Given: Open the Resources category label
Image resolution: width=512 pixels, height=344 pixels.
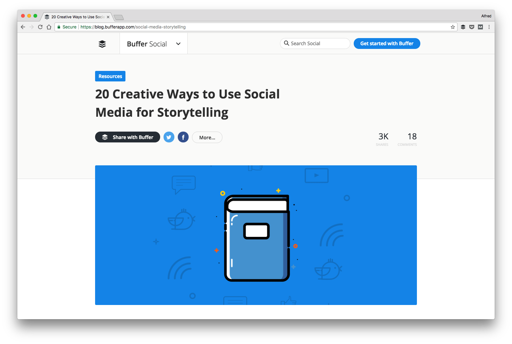Looking at the screenshot, I should pyautogui.click(x=110, y=76).
